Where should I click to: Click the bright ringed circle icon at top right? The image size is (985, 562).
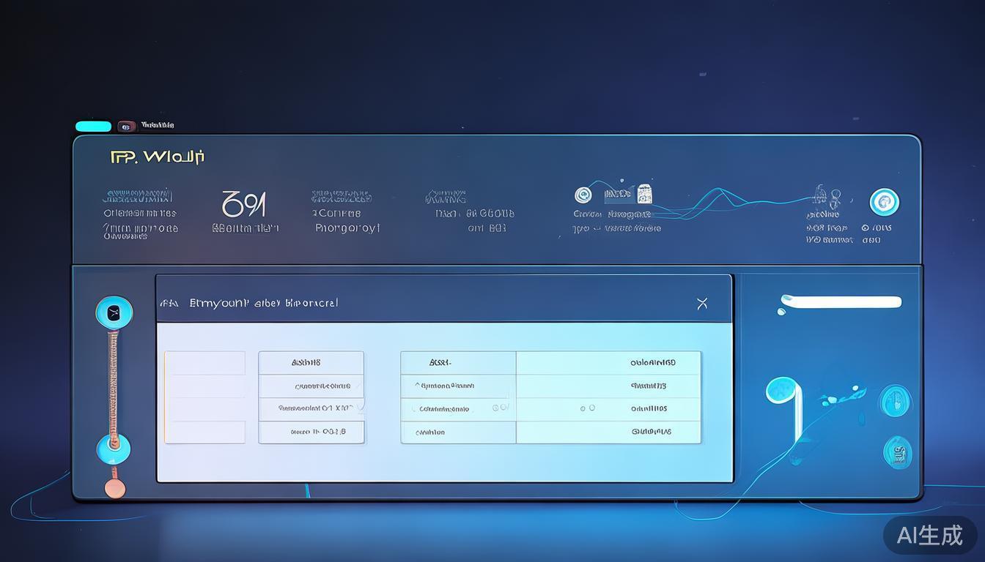[x=885, y=203]
